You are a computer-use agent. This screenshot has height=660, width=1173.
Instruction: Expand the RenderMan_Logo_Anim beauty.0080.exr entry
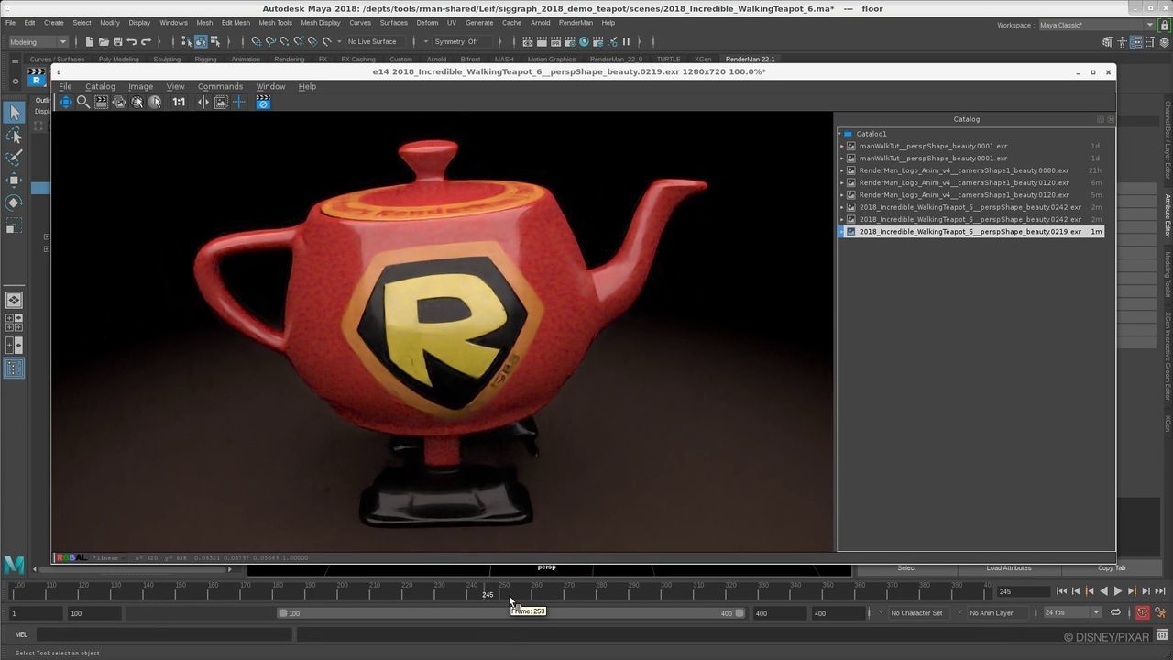coord(842,170)
